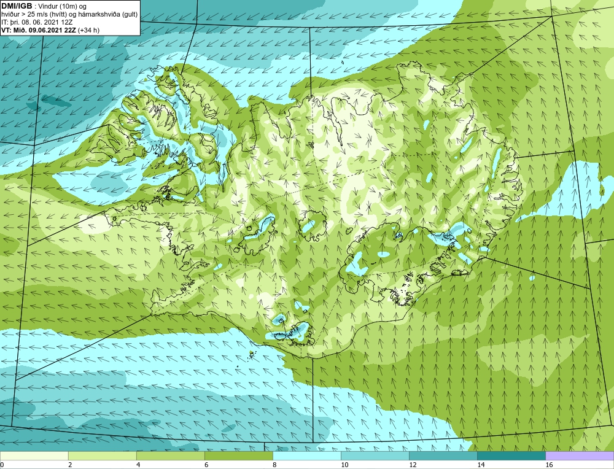
Task: Click the 2–4 m/s light green legend swatch
Action: (x=102, y=455)
